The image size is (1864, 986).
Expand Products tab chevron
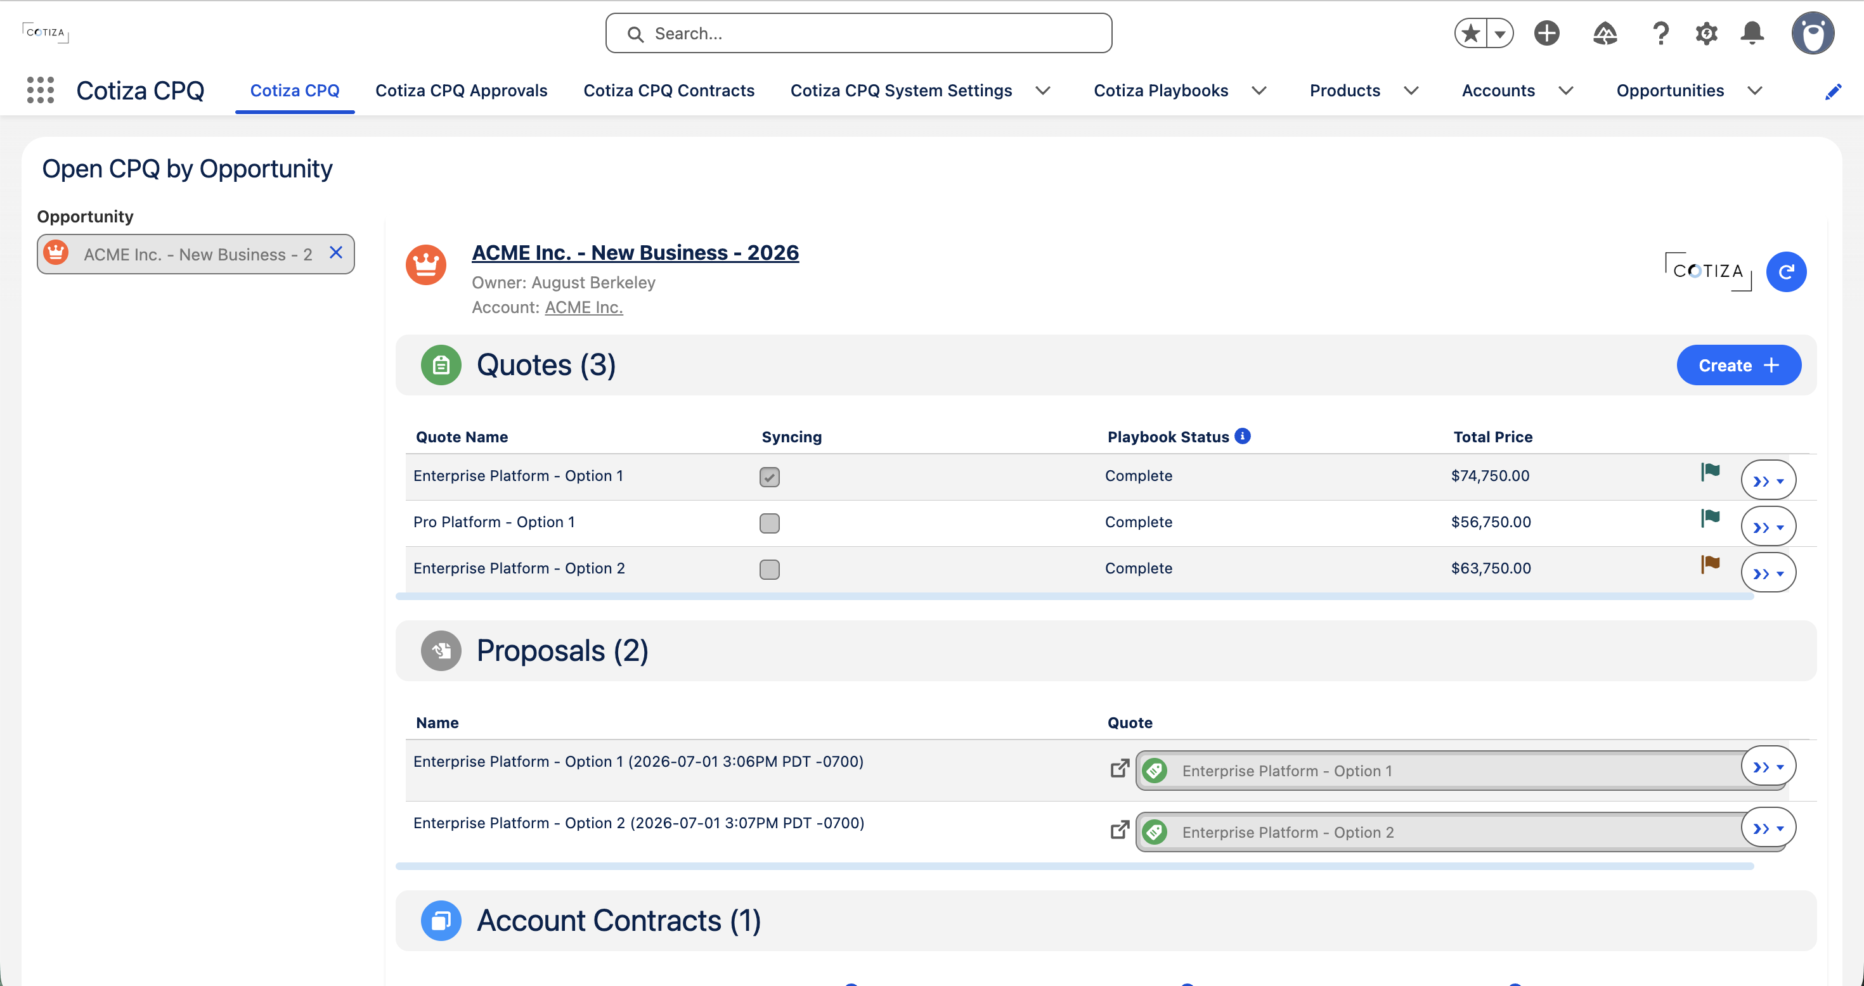[1410, 91]
